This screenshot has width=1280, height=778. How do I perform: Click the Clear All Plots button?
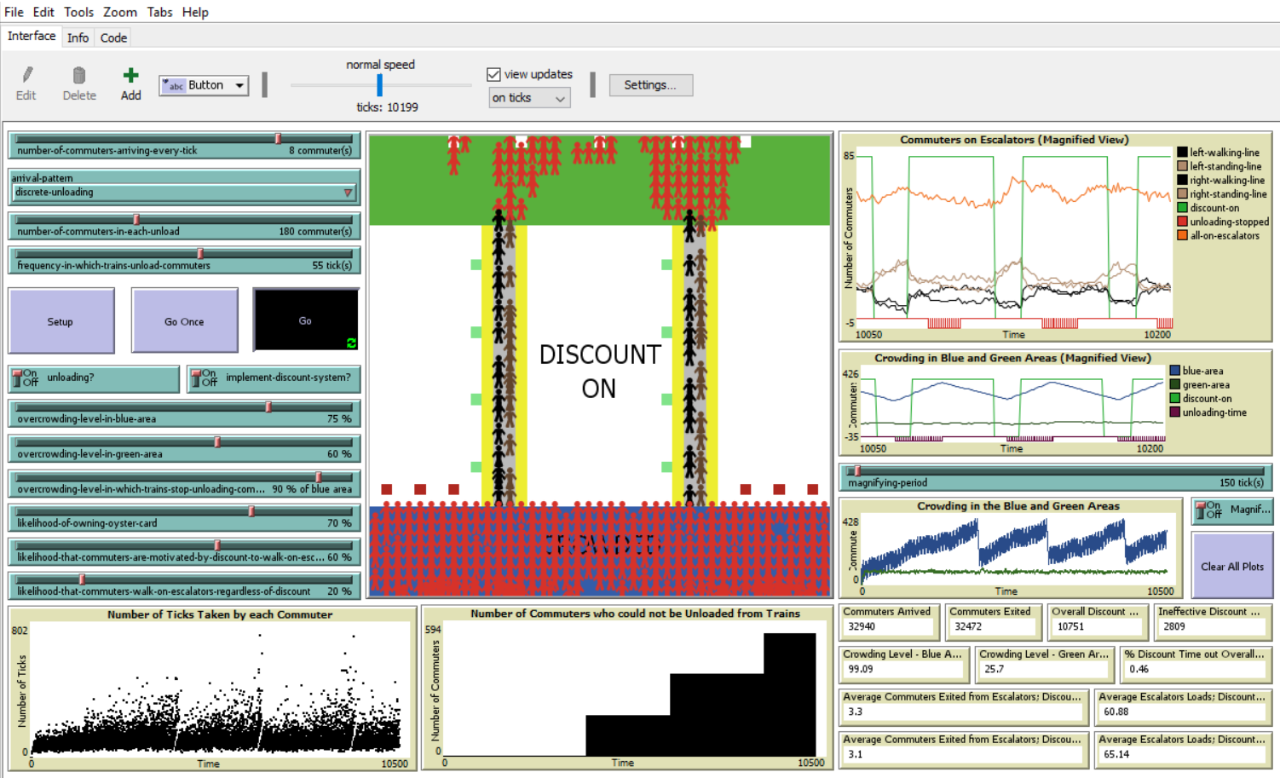tap(1231, 567)
